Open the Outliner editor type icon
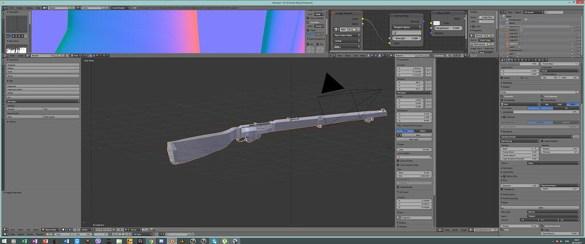The image size is (585, 244). click(x=503, y=13)
